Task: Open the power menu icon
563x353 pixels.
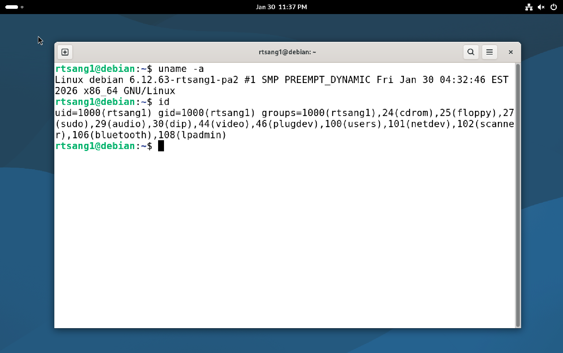Action: click(554, 7)
